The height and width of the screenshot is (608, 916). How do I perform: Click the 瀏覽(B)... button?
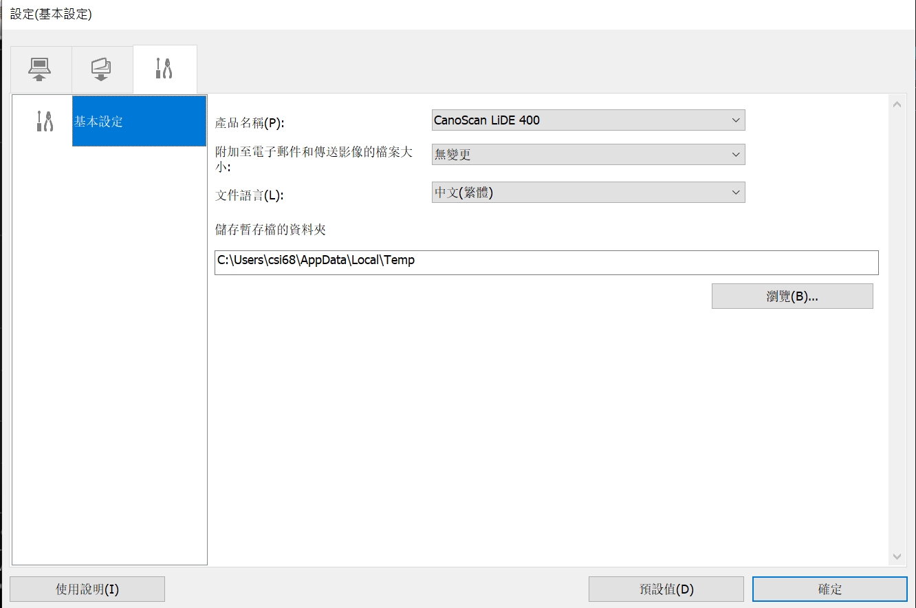click(792, 296)
